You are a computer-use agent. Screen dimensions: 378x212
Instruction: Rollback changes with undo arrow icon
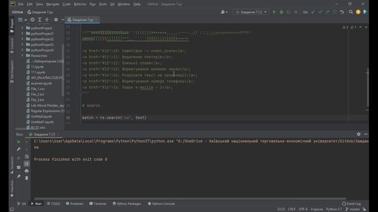coord(342,12)
